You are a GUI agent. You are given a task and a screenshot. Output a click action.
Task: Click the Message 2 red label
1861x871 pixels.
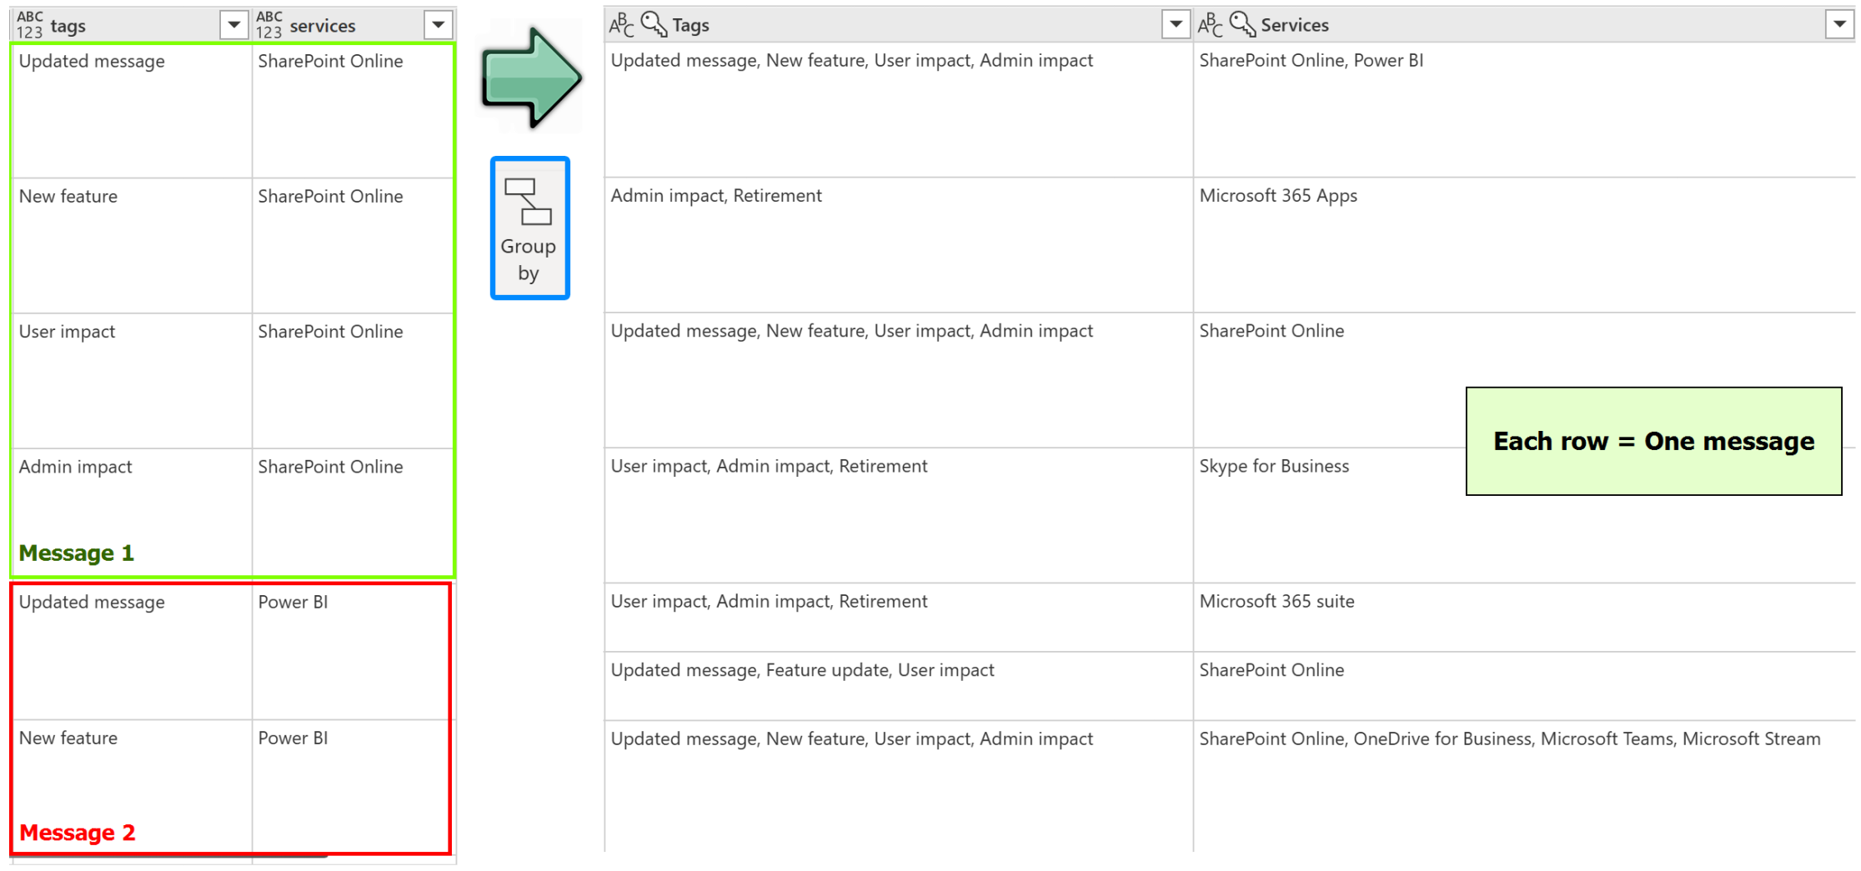(x=77, y=832)
